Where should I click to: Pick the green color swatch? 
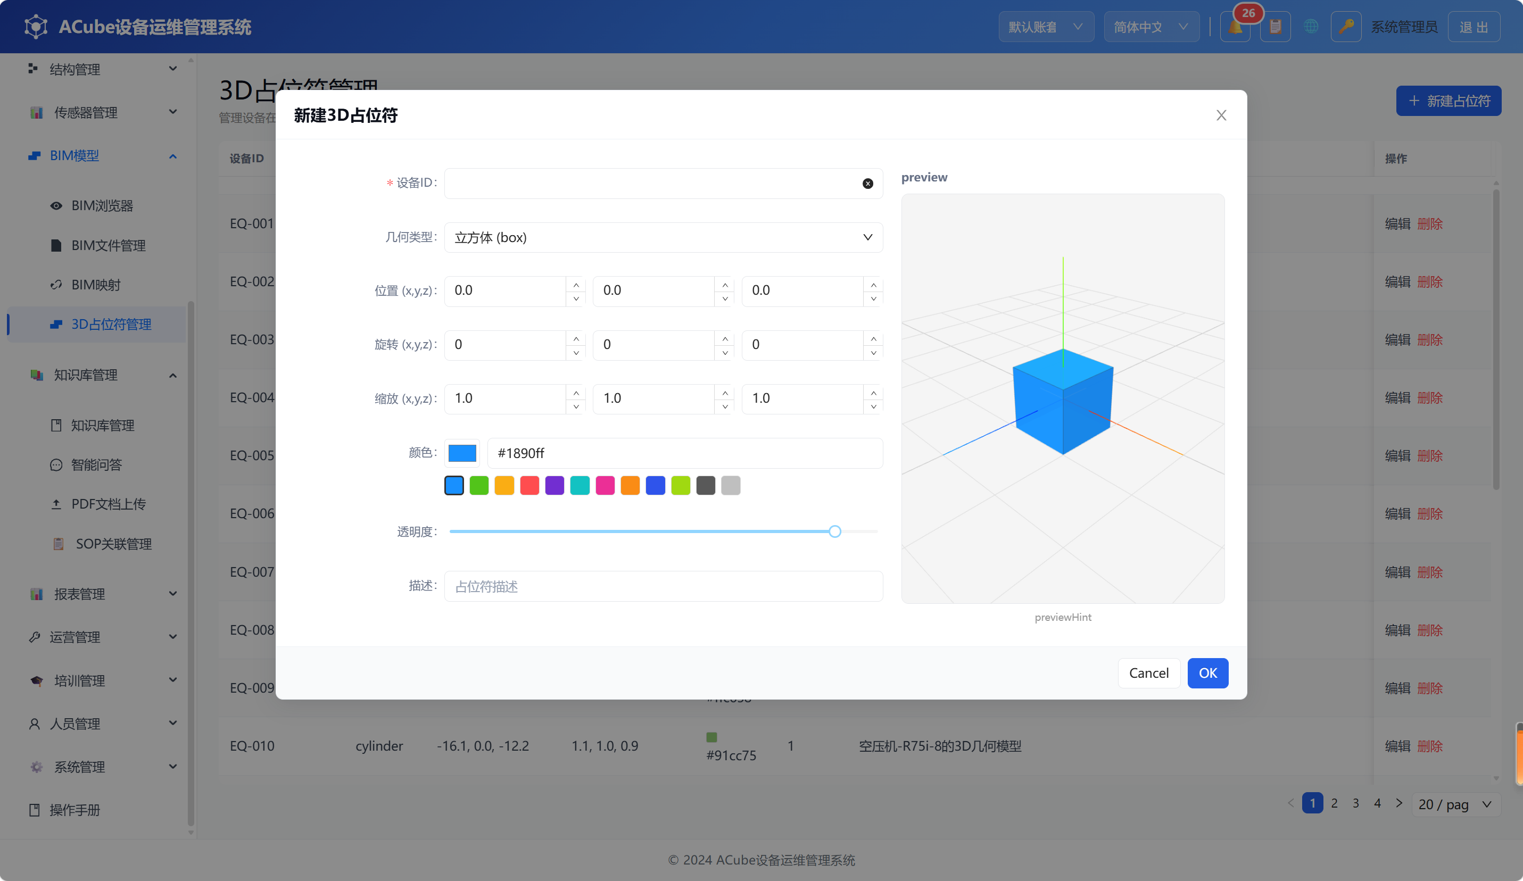479,485
